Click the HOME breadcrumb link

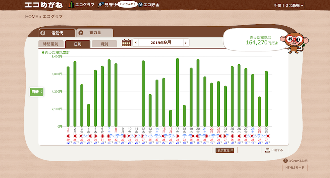pyautogui.click(x=32, y=16)
